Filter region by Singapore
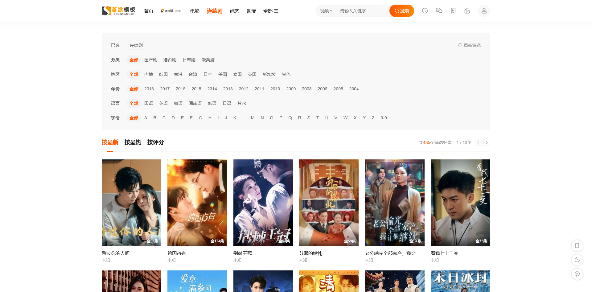Screen dimensions: 592x292 (269, 74)
